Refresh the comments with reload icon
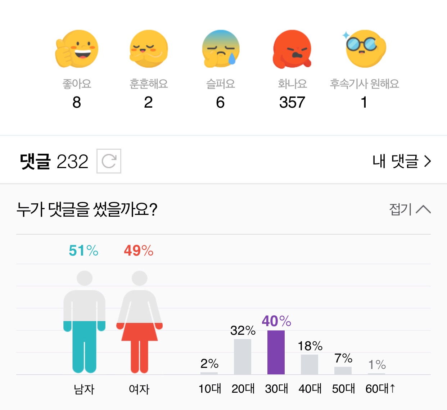 (x=109, y=161)
